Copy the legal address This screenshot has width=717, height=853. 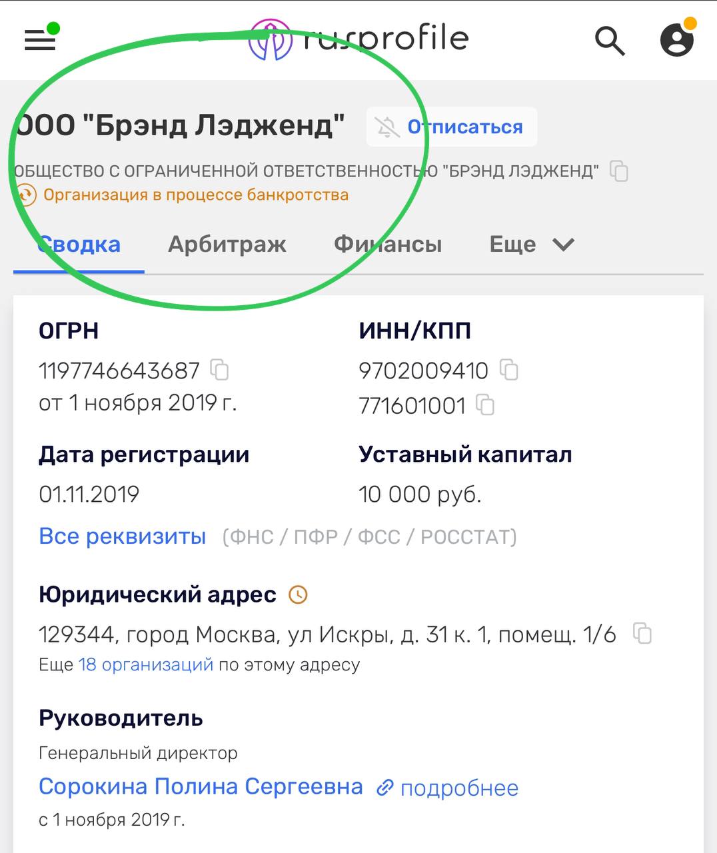[x=642, y=633]
